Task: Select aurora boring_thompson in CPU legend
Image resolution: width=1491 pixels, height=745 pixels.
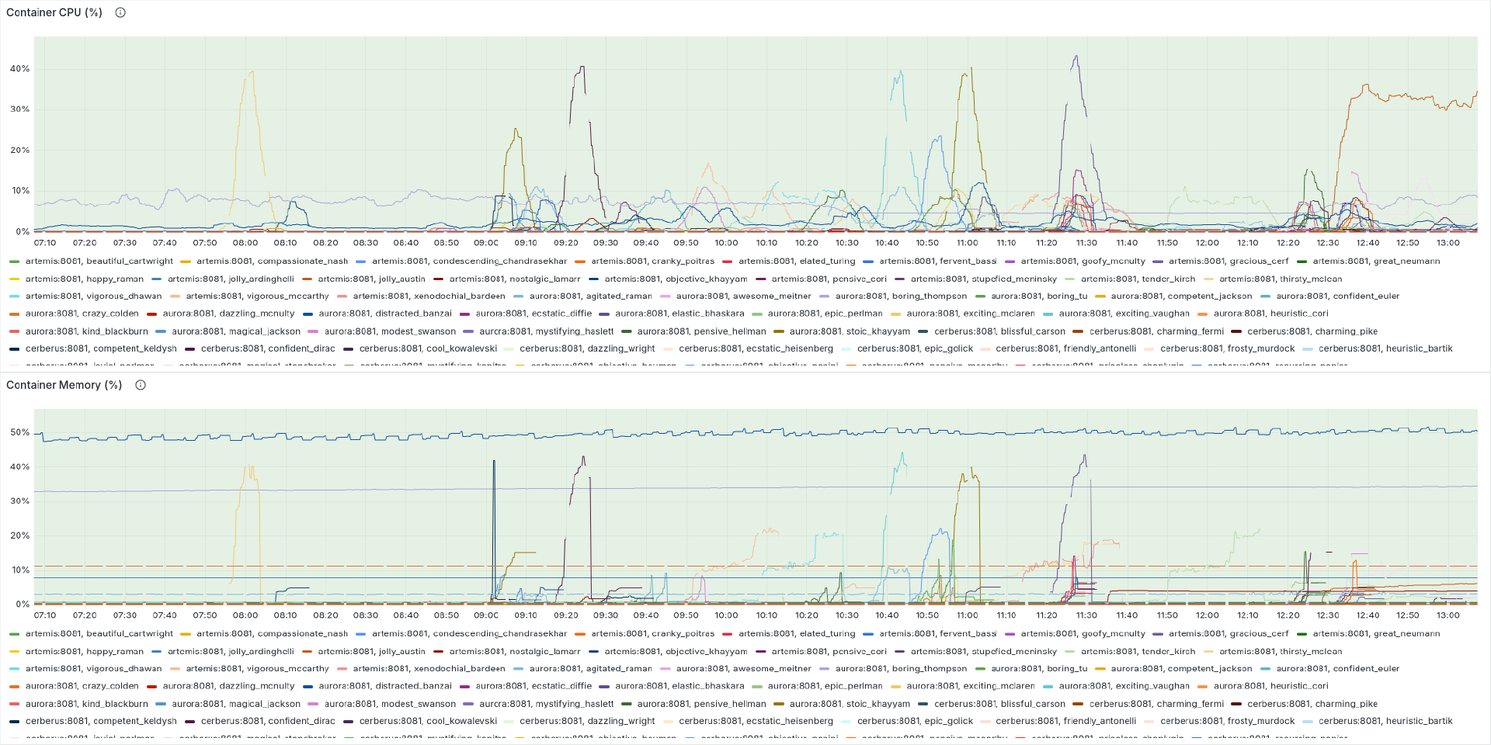Action: pyautogui.click(x=901, y=296)
